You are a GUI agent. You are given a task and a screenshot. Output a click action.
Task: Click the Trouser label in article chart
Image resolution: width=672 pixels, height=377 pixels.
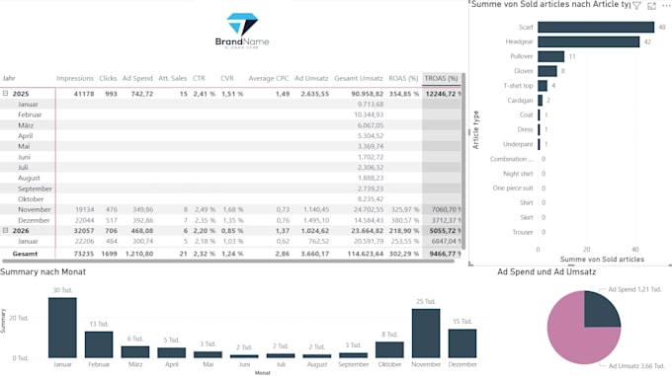tap(523, 232)
